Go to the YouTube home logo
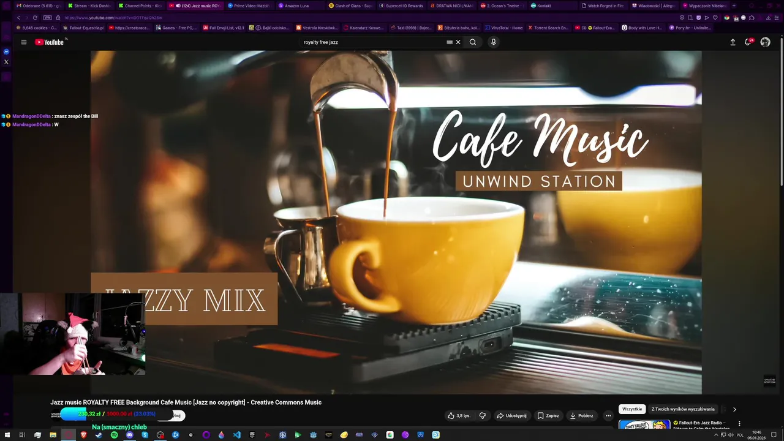The image size is (784, 441). pyautogui.click(x=50, y=42)
